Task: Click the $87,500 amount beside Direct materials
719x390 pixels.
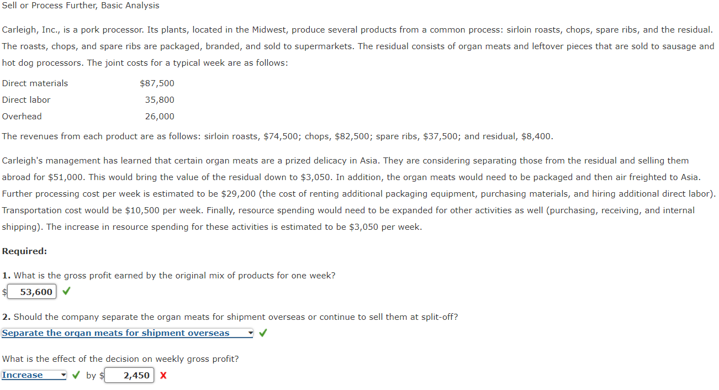Action: tap(158, 83)
